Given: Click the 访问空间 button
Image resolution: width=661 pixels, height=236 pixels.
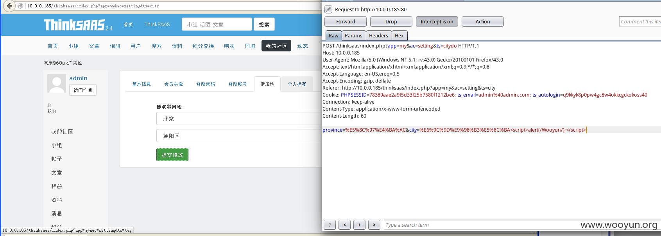Looking at the screenshot, I should [82, 90].
